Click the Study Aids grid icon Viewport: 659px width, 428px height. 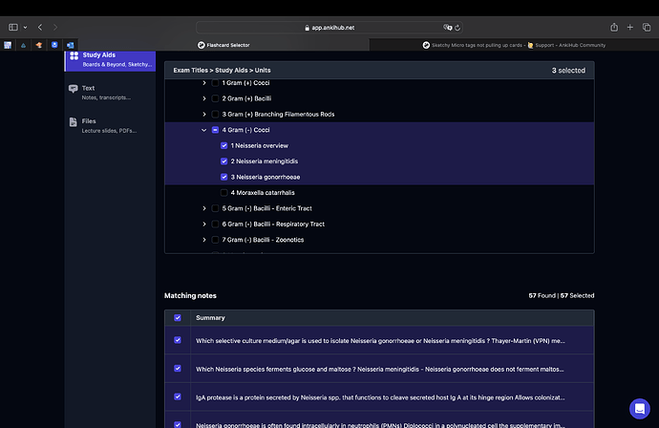click(74, 56)
